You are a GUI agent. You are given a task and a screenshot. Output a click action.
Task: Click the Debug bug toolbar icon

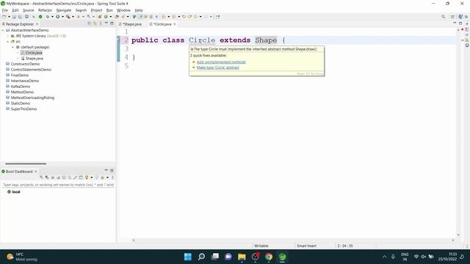pos(48,17)
